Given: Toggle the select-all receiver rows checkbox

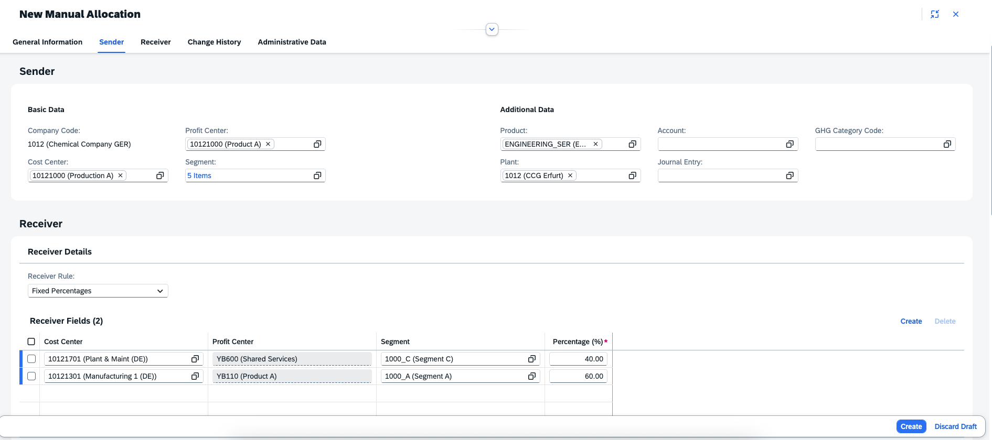Looking at the screenshot, I should 31,342.
